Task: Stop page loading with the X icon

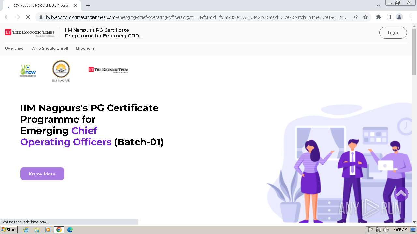Action: 28,17
